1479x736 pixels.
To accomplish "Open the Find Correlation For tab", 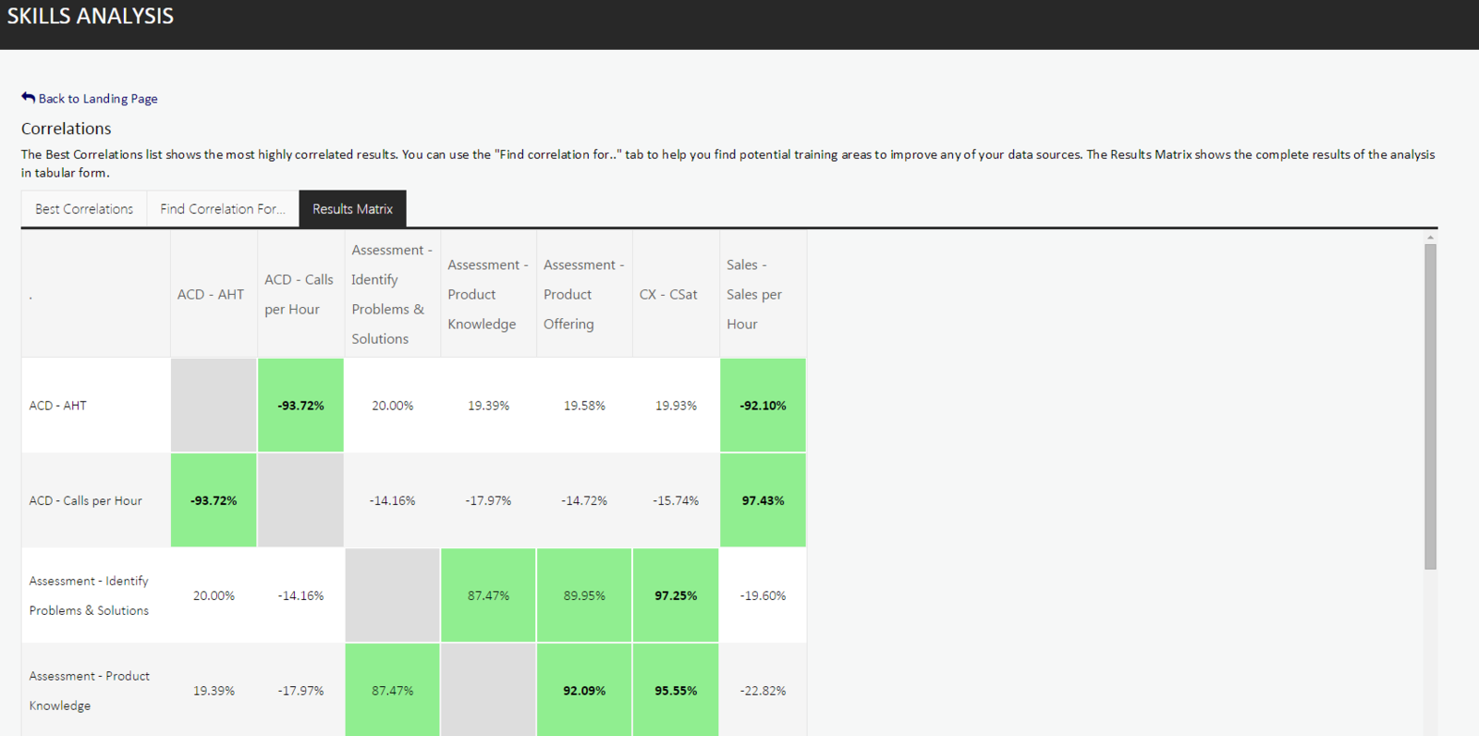I will 222,209.
